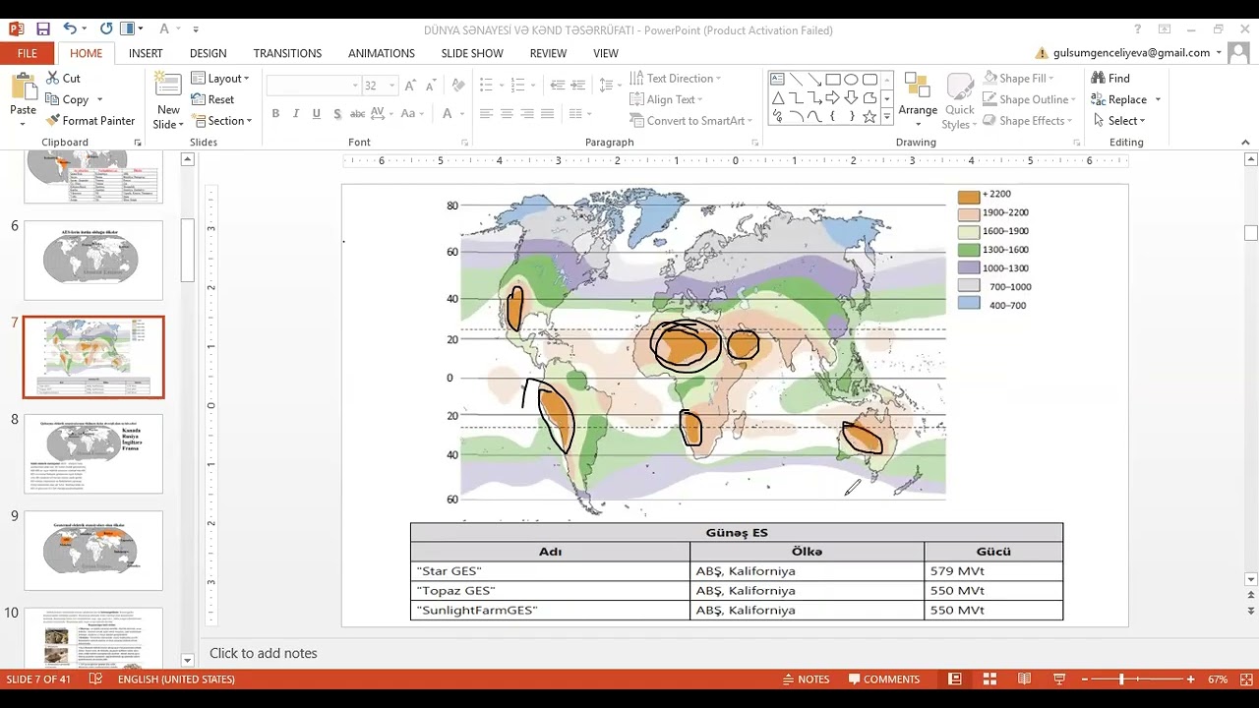This screenshot has height=708, width=1259.
Task: Open the FILE tab
Action: [x=27, y=53]
